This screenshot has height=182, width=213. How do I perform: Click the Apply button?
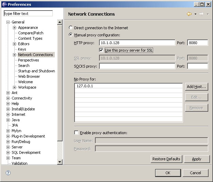click(196, 159)
